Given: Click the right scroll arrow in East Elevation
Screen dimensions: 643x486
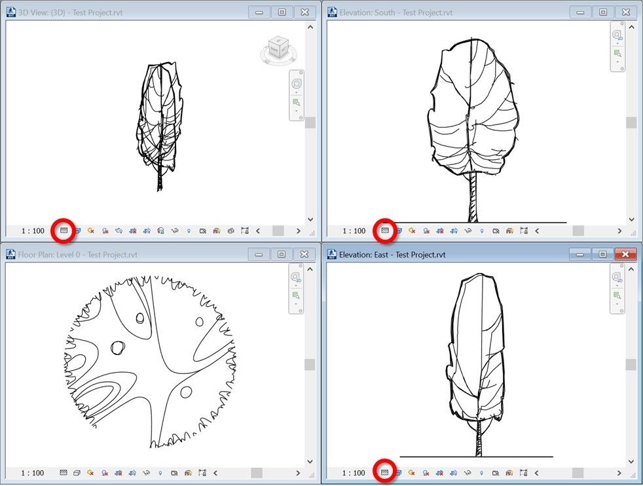Looking at the screenshot, I should pos(619,472).
